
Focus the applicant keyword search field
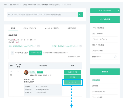point(42,15)
